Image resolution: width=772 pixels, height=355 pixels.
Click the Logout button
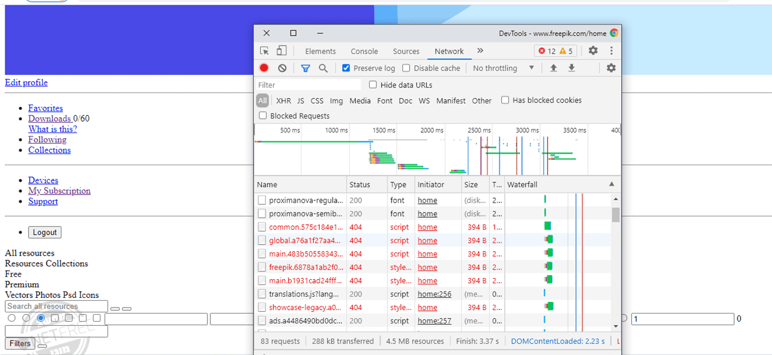pyautogui.click(x=44, y=232)
